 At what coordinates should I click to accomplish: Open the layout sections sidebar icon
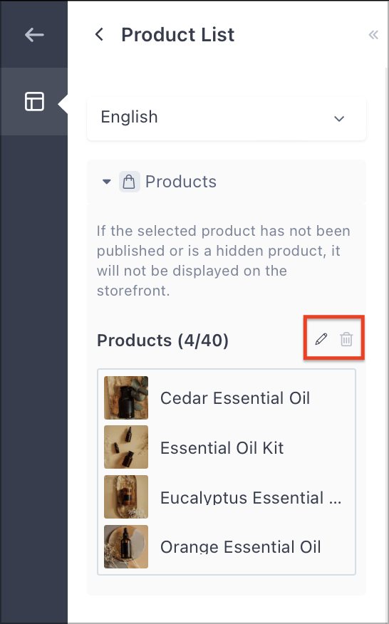point(35,101)
